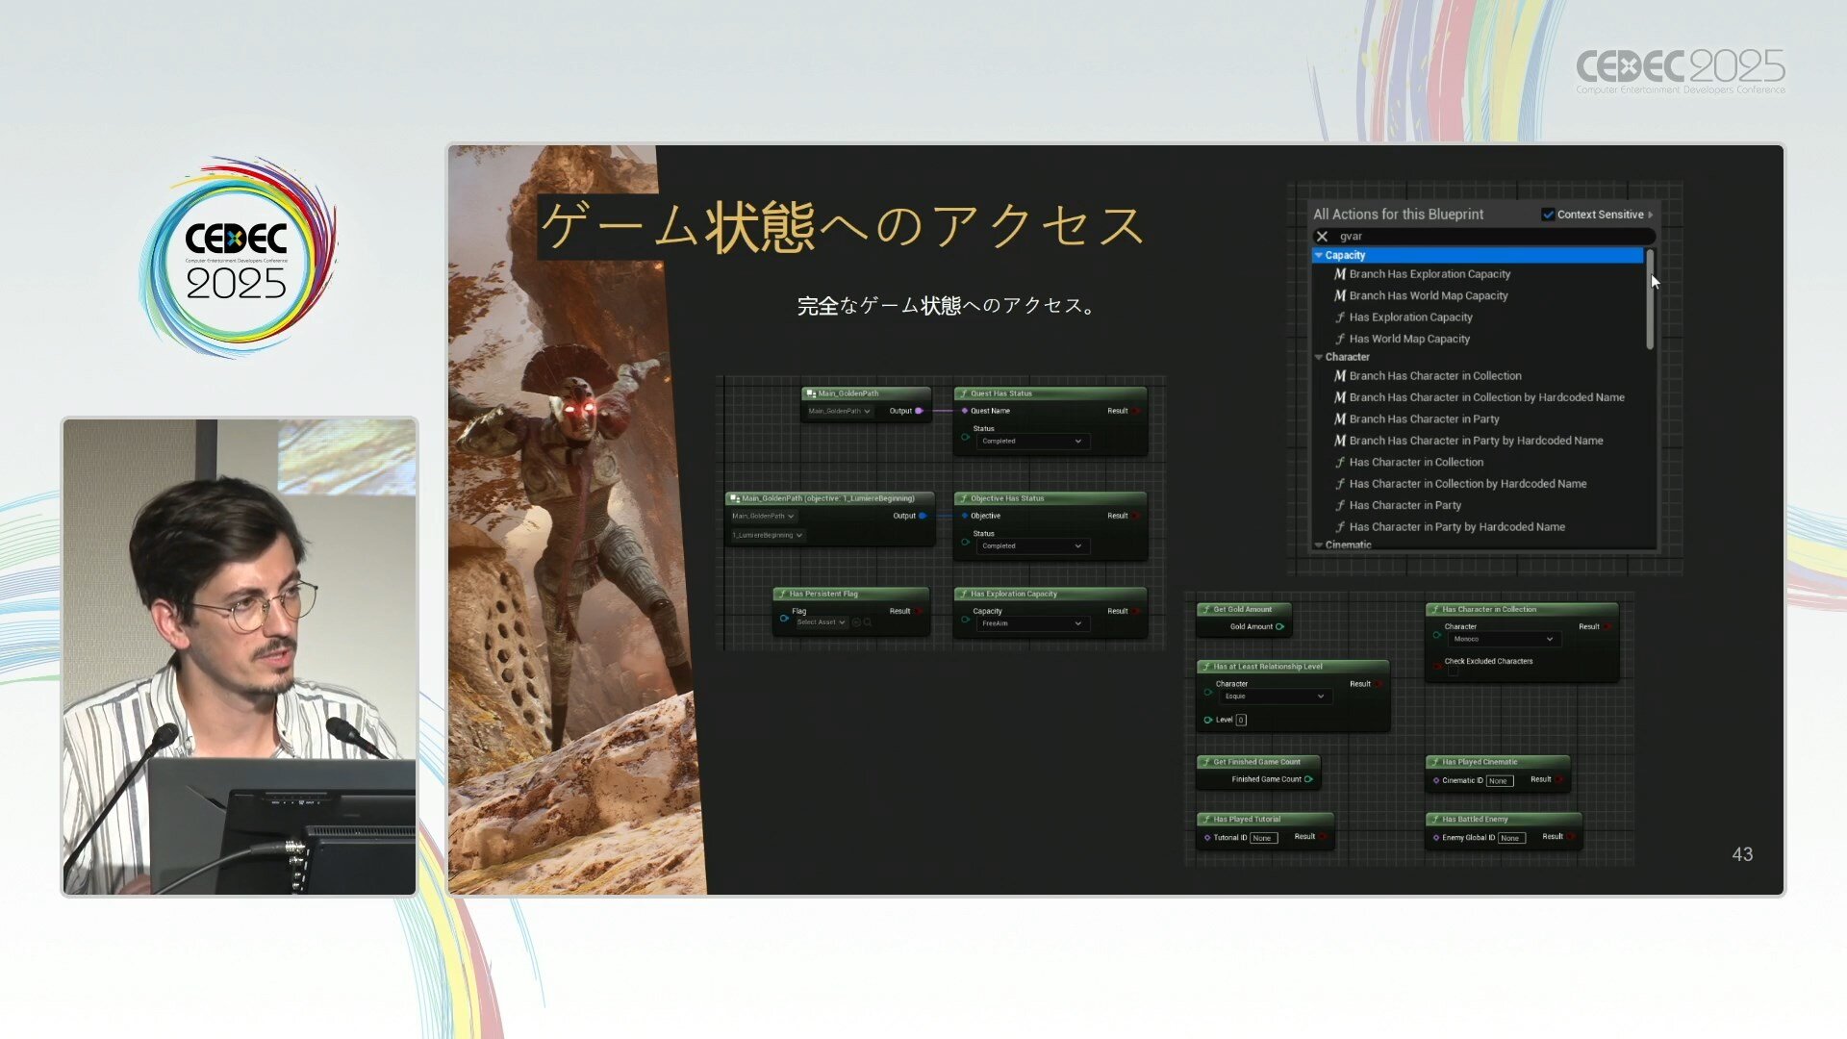Click the speaker video thumbnail
Image resolution: width=1847 pixels, height=1039 pixels.
click(x=240, y=657)
